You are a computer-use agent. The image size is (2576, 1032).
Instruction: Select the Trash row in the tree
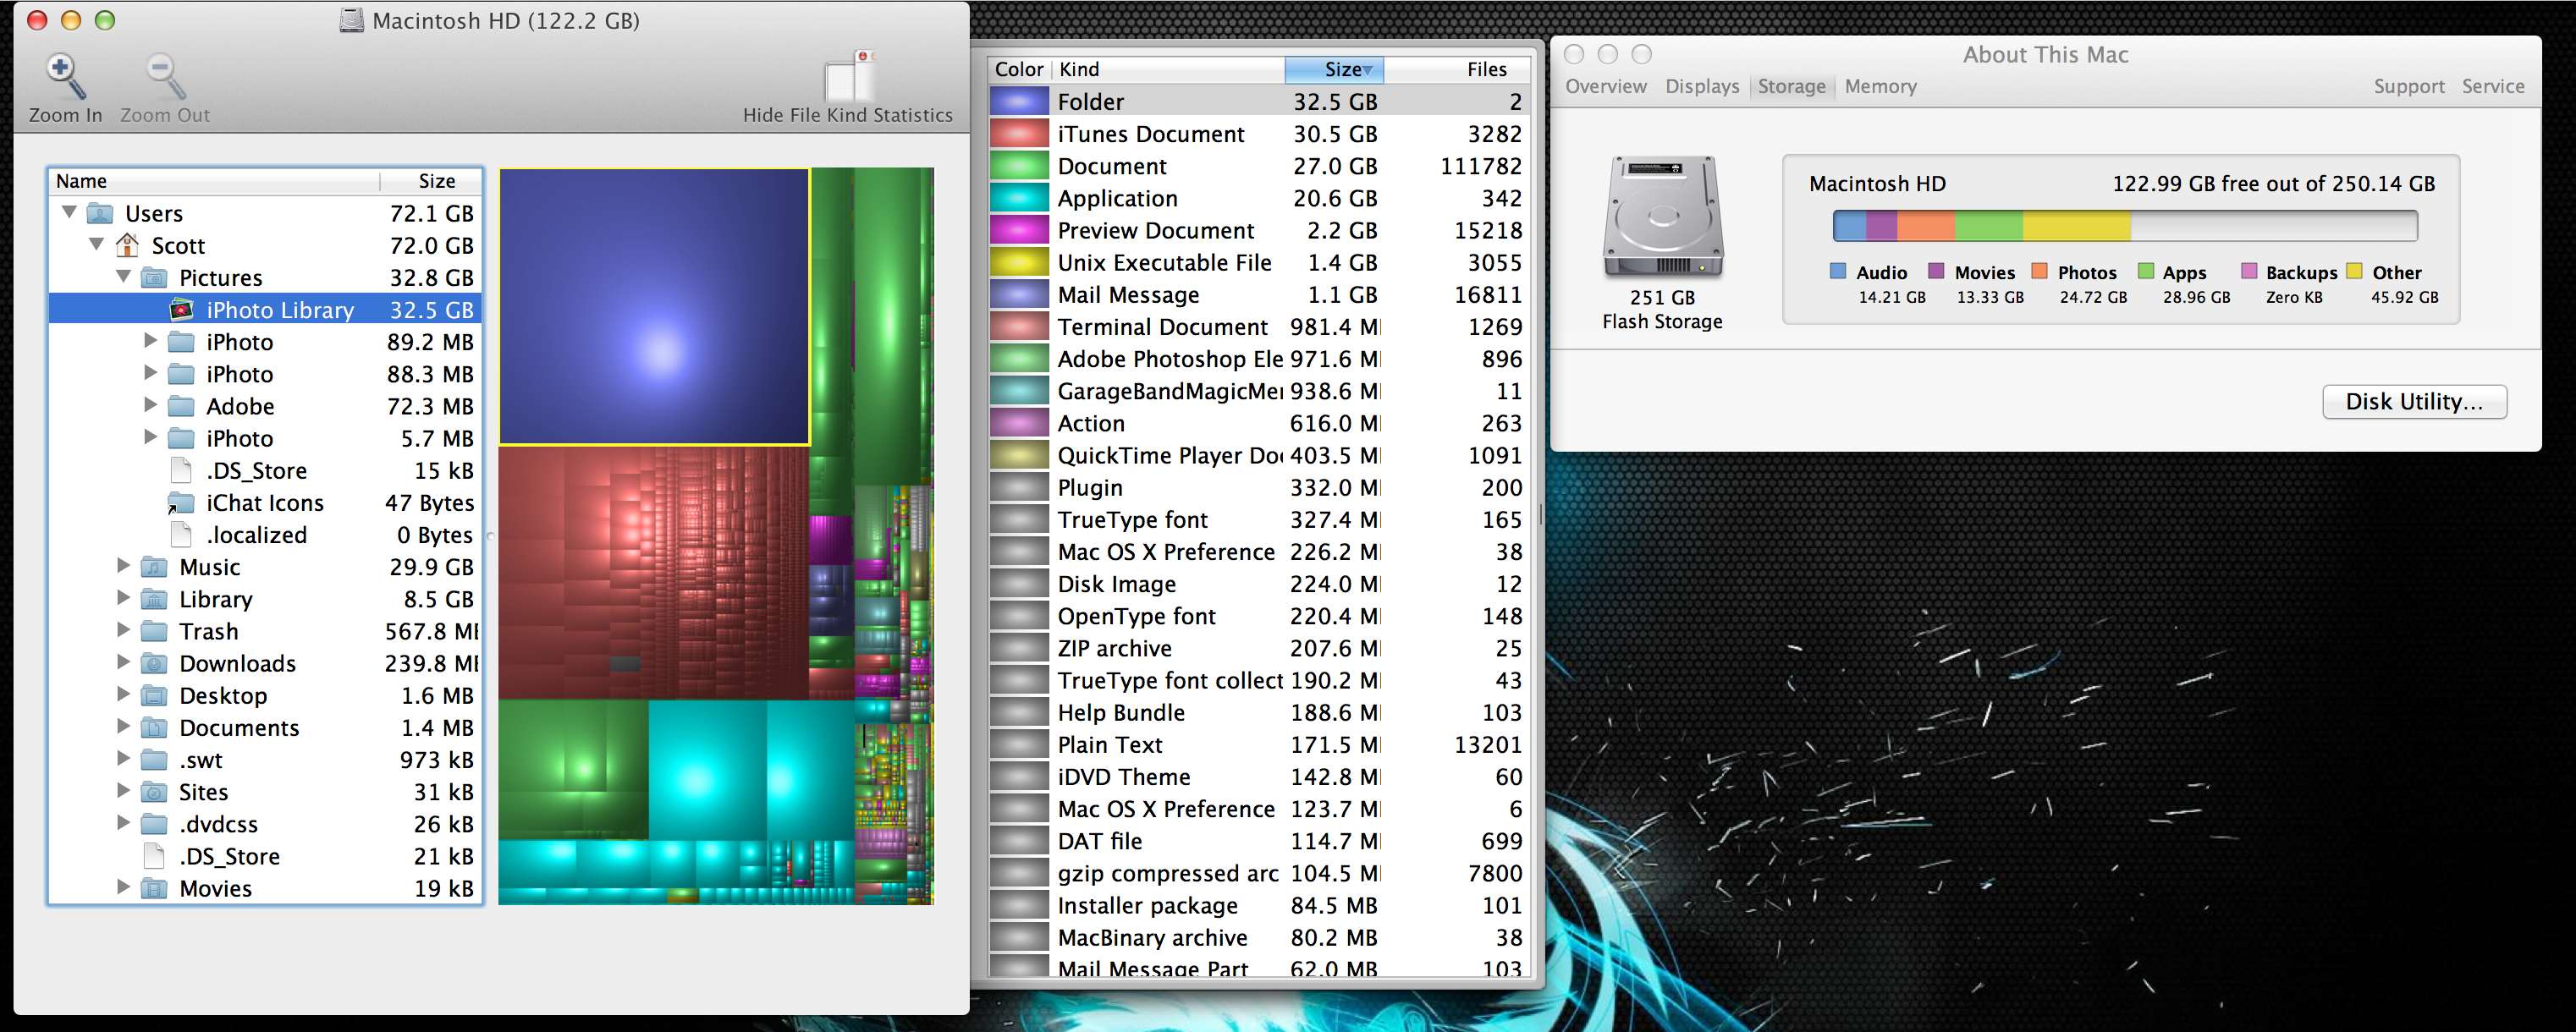[265, 631]
